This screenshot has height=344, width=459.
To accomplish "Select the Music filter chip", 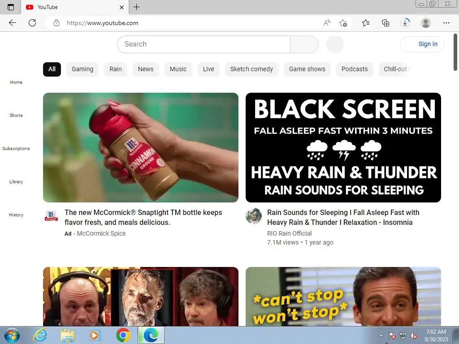I will pyautogui.click(x=178, y=69).
